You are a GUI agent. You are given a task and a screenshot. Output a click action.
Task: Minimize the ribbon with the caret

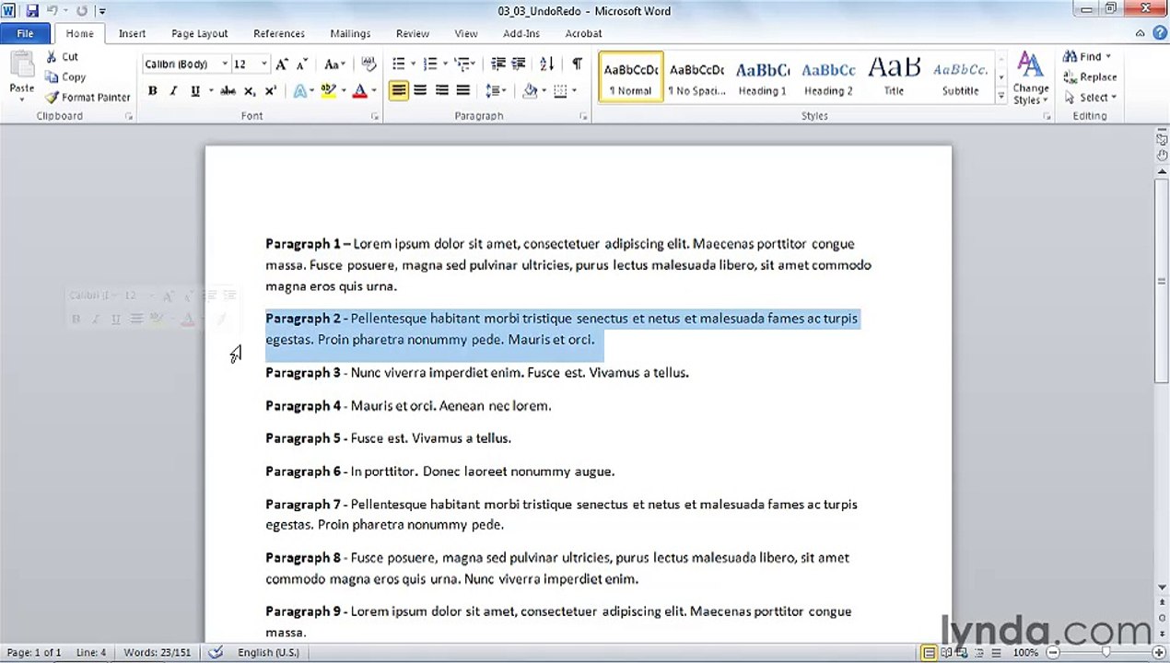(1141, 33)
